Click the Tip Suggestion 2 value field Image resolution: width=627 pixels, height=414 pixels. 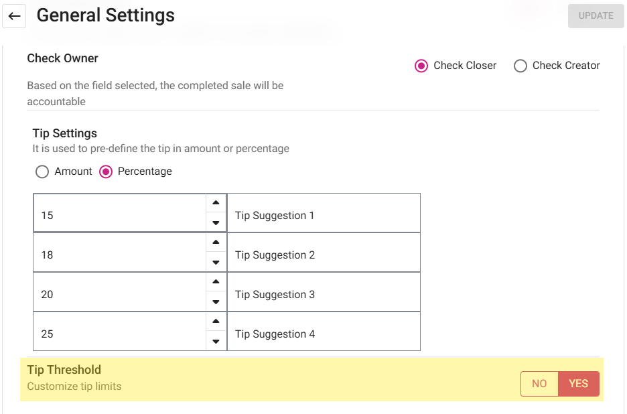(x=119, y=255)
